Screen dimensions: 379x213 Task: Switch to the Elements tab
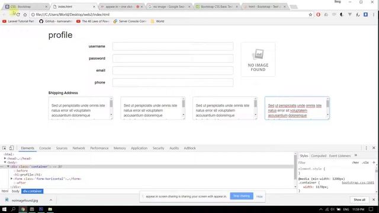[28, 148]
